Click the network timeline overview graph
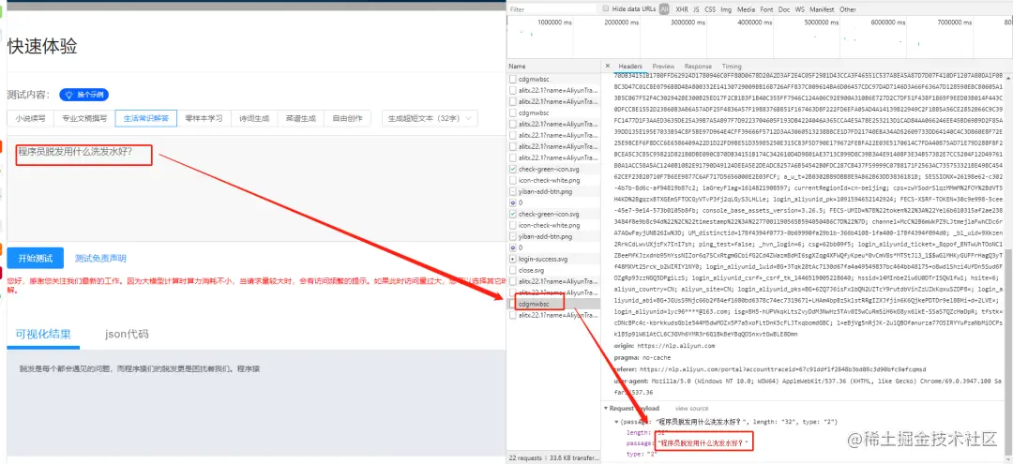The image size is (1013, 464). pos(760,38)
